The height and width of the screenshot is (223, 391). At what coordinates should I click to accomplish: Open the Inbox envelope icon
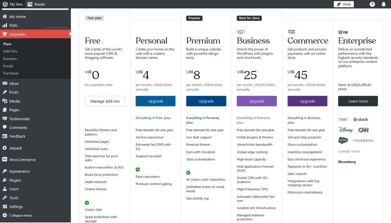(x=5, y=83)
